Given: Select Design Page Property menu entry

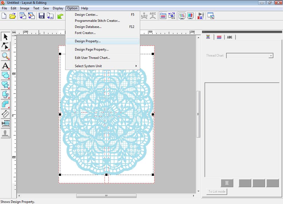Looking at the screenshot, I should 103,49.
